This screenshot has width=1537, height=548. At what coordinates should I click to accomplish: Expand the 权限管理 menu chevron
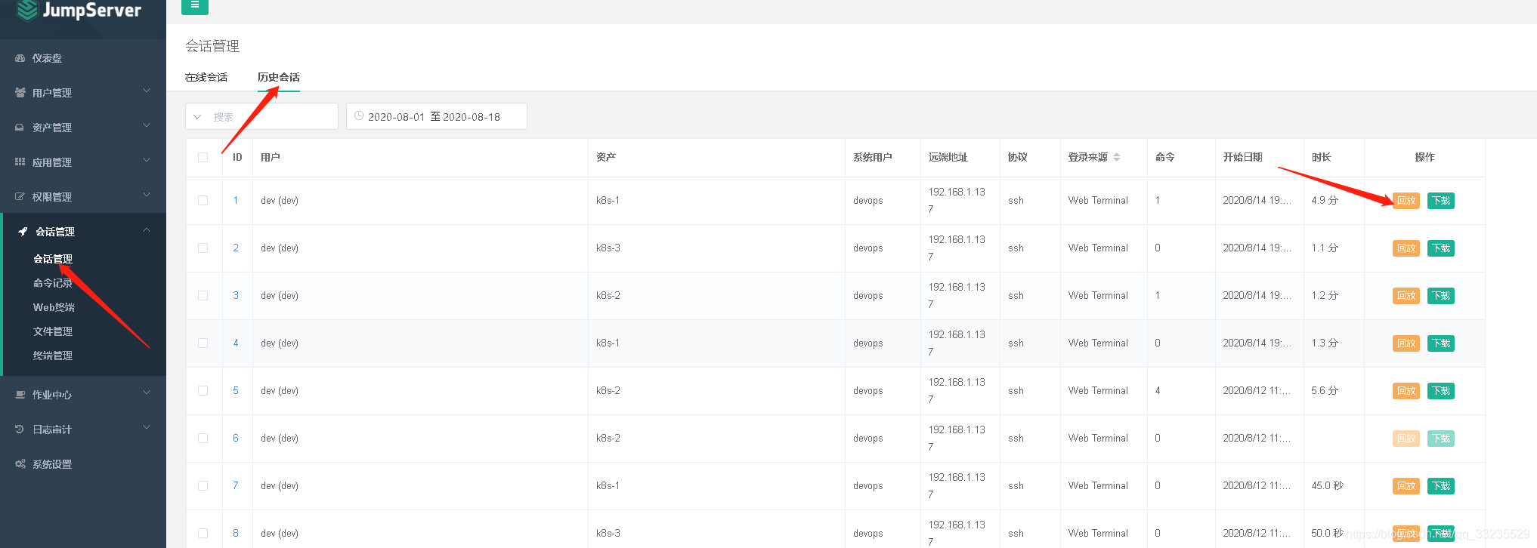tap(147, 195)
